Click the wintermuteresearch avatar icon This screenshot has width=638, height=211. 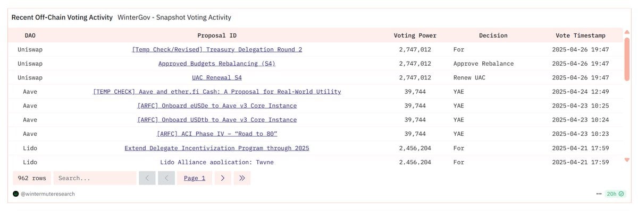click(x=16, y=194)
